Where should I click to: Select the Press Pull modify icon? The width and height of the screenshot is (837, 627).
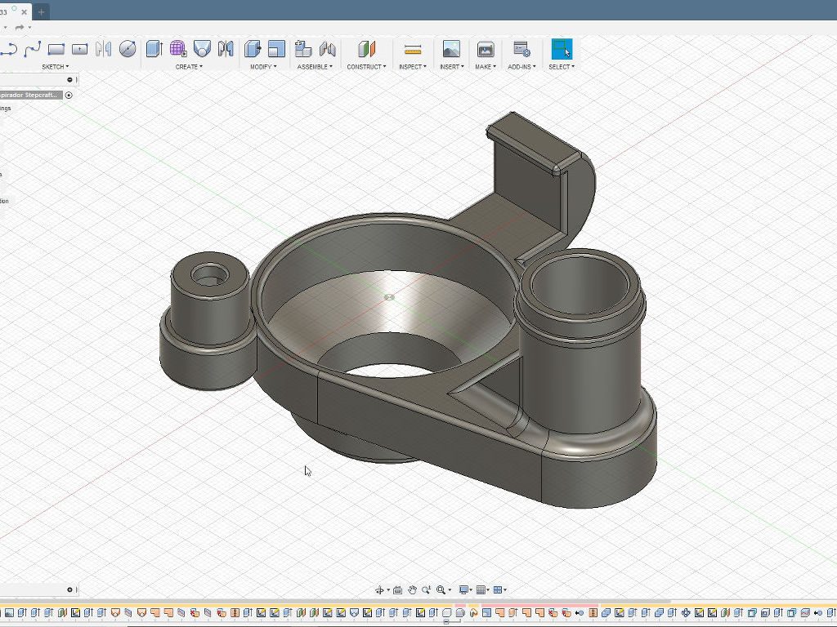[x=253, y=49]
